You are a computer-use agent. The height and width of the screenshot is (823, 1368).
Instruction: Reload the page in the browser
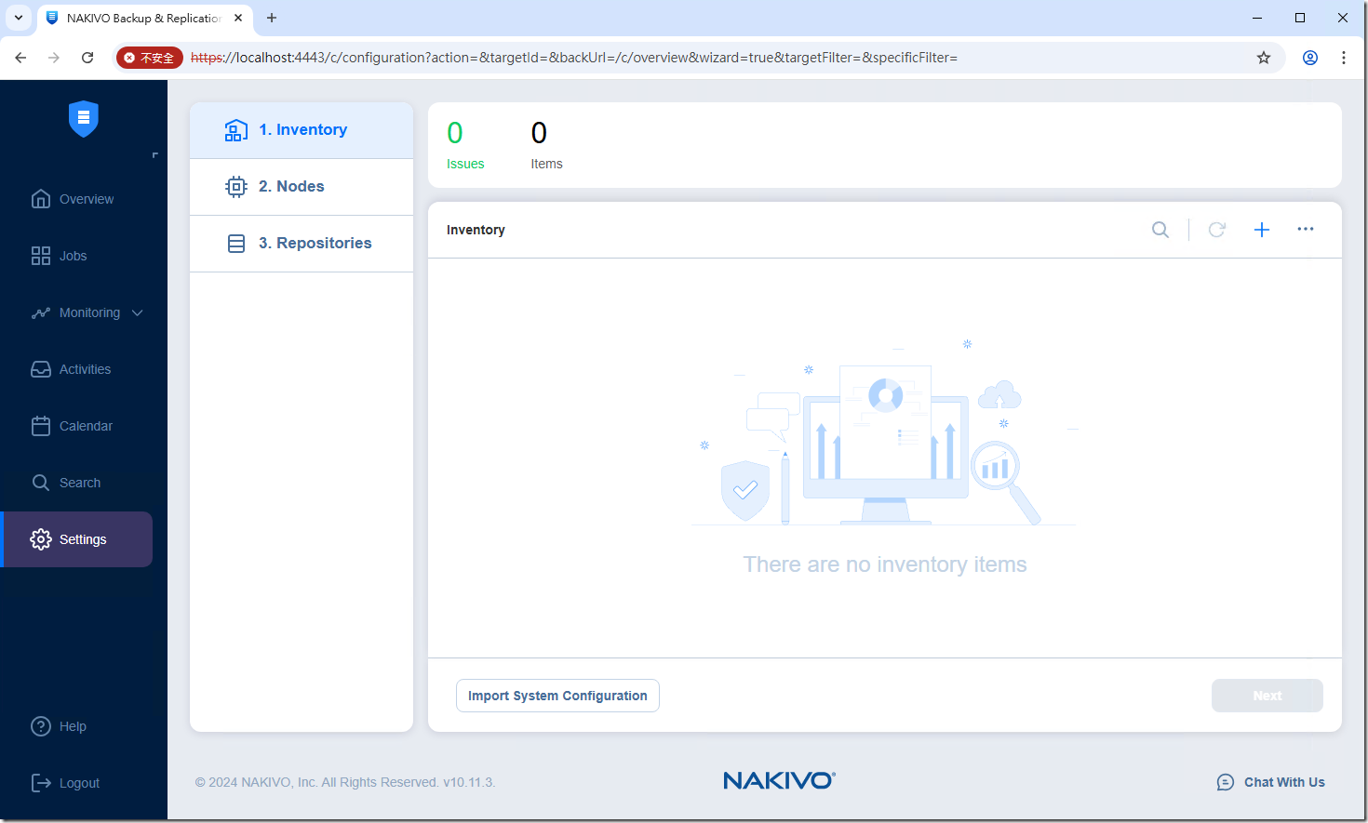point(87,58)
